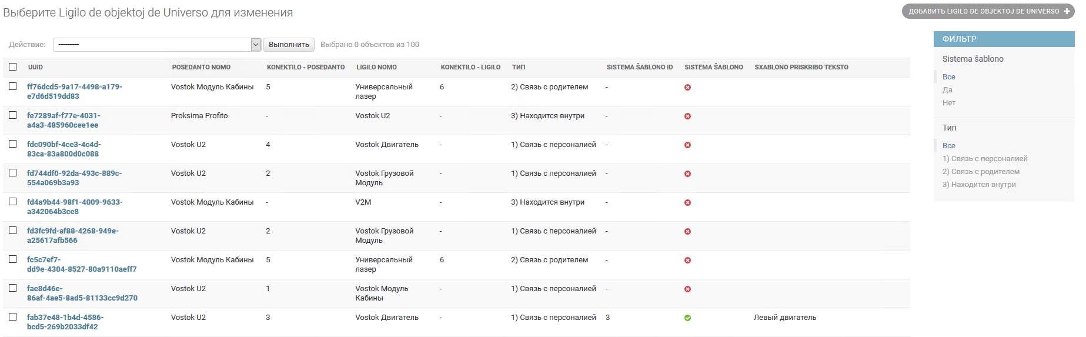Open the Действие action dropdown
1086x337 pixels.
pyautogui.click(x=157, y=45)
